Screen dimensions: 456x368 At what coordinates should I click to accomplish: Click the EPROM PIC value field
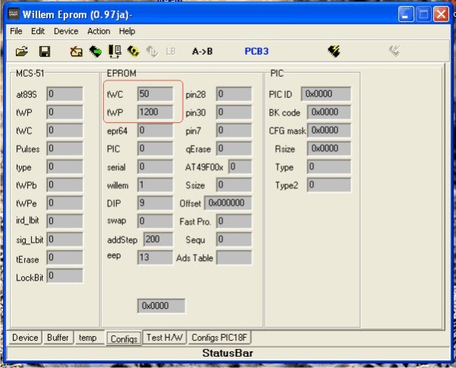coord(155,149)
